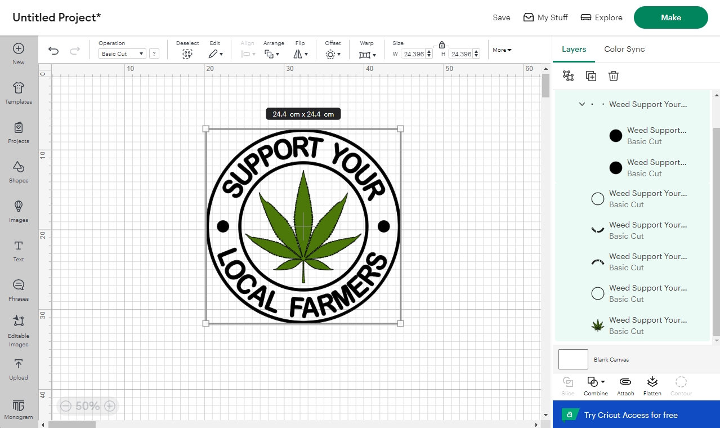Switch to the Color Sync tab
The height and width of the screenshot is (428, 720).
[x=624, y=49]
